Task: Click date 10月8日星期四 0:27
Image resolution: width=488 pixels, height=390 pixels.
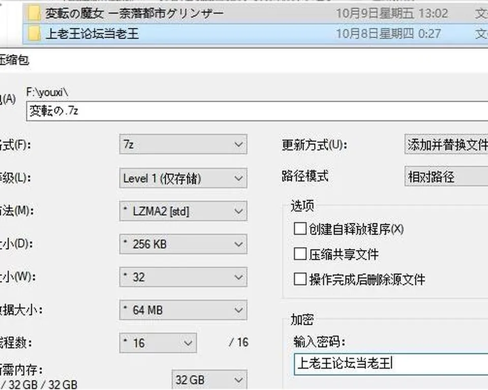Action: pyautogui.click(x=388, y=34)
